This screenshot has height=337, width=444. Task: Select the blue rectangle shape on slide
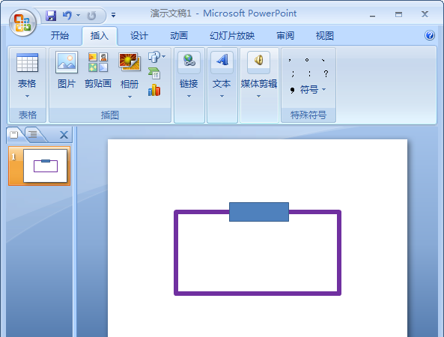[259, 212]
